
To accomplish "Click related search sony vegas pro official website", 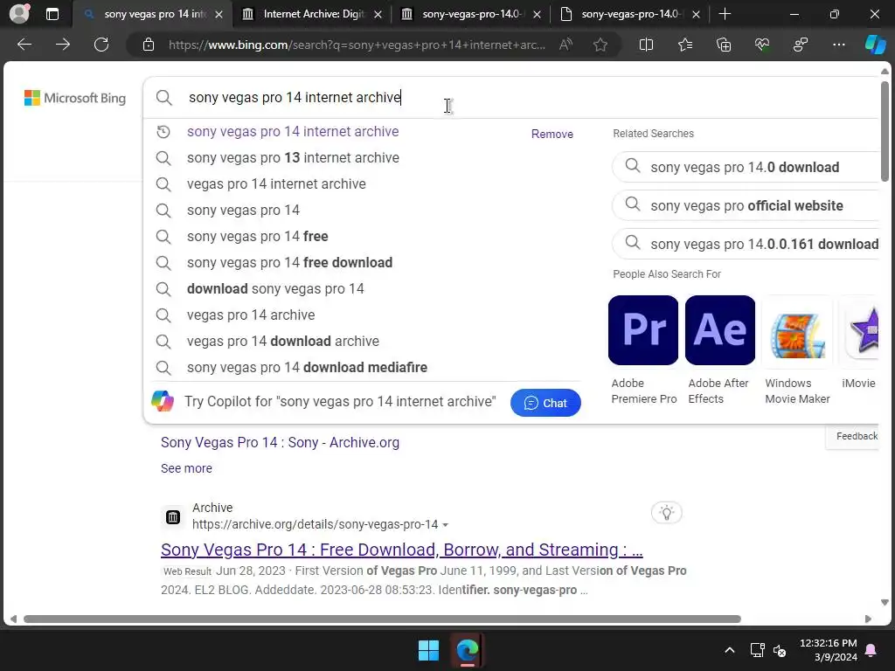I will coord(745,204).
